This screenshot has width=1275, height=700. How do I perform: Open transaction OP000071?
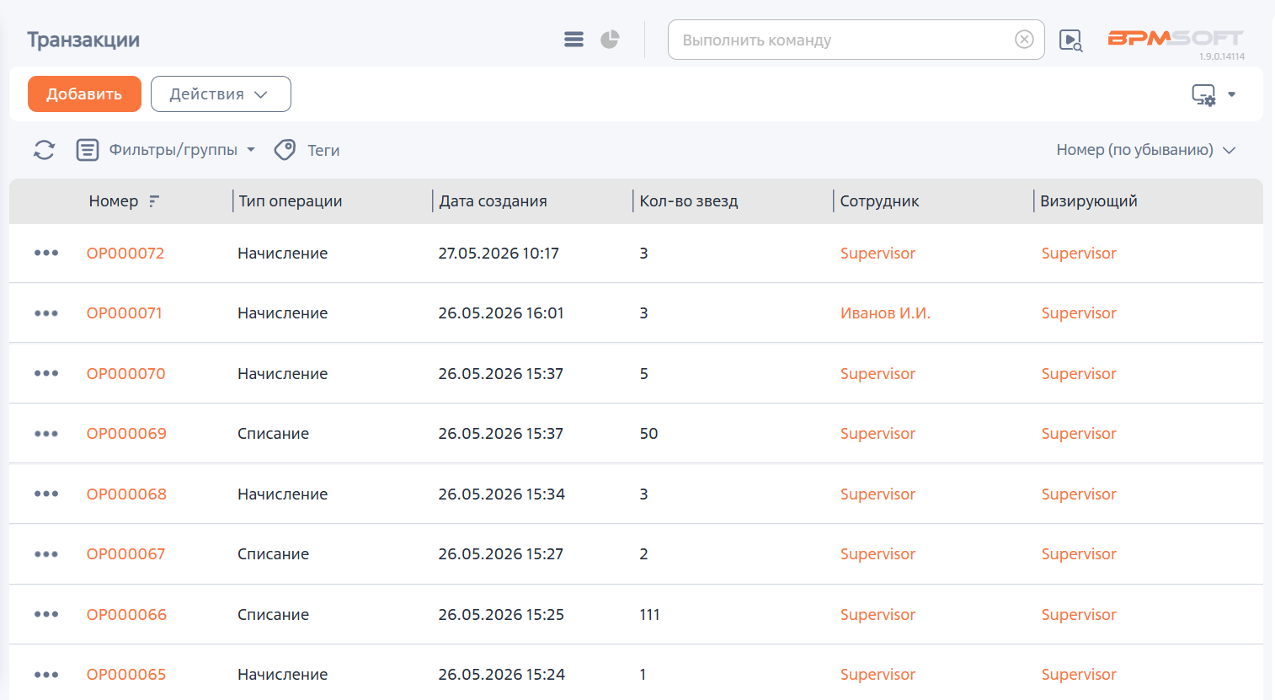(x=124, y=313)
